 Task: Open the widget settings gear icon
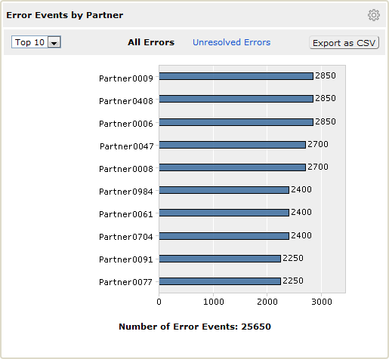tap(374, 15)
